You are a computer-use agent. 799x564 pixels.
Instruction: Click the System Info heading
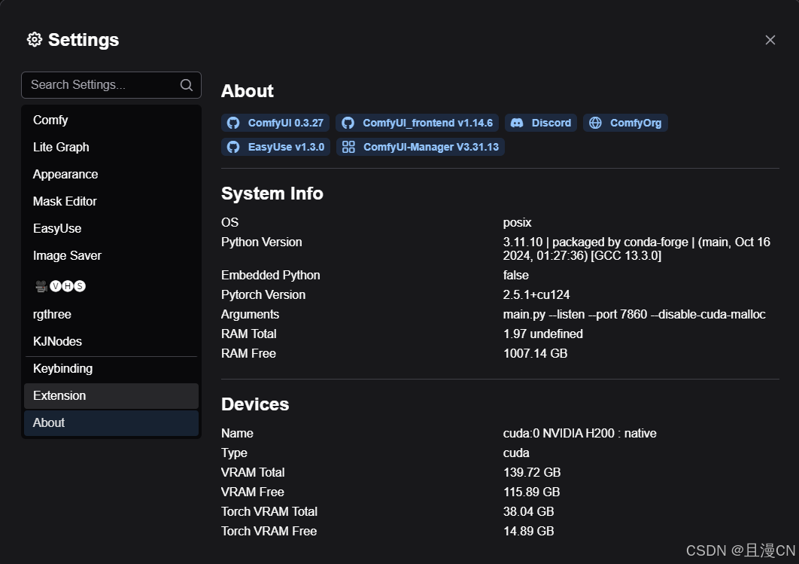coord(272,194)
